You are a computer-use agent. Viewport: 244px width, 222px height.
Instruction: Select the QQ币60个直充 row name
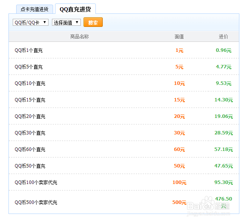(30, 149)
